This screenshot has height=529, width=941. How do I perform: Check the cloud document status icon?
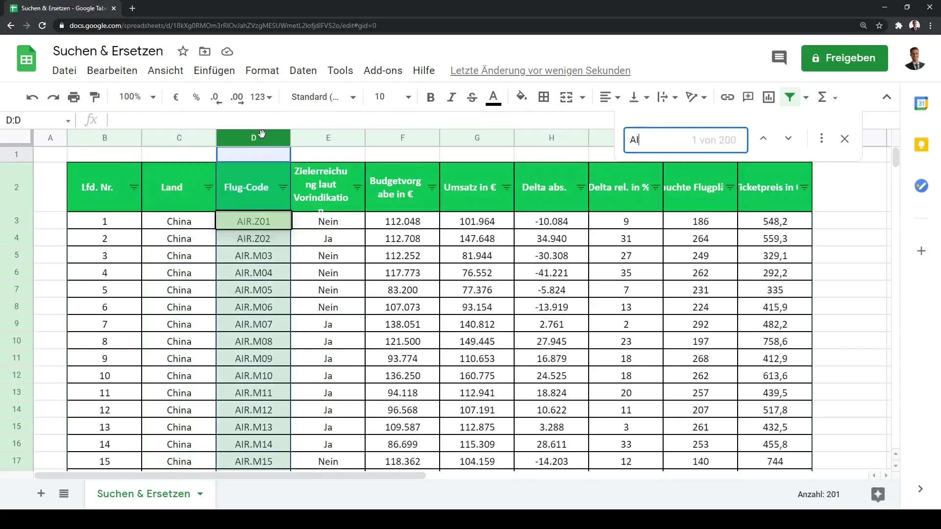tap(227, 51)
